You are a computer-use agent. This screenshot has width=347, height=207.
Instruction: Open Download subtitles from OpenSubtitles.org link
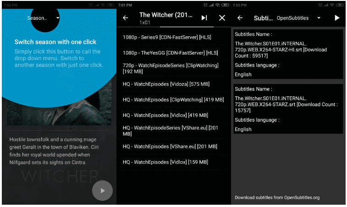[277, 197]
